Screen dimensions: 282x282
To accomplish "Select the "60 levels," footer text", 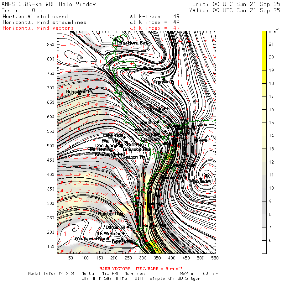I will click(x=215, y=274).
